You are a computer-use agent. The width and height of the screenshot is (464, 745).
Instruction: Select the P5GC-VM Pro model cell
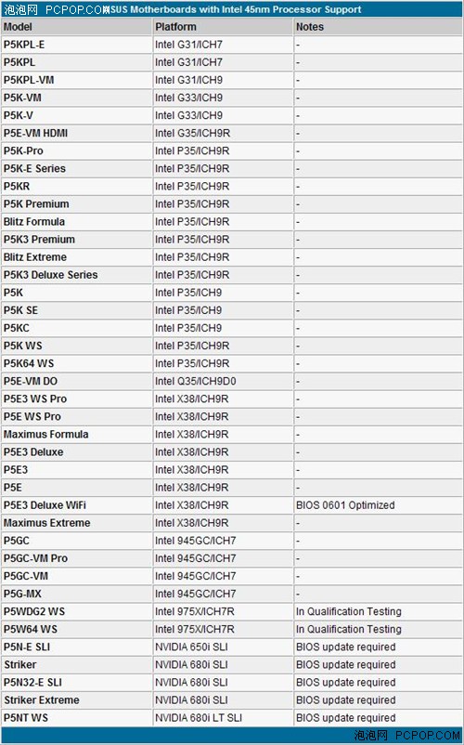[77, 558]
